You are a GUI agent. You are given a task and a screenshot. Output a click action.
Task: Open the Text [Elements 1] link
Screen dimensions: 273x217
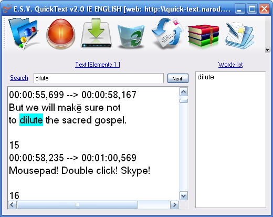98,65
